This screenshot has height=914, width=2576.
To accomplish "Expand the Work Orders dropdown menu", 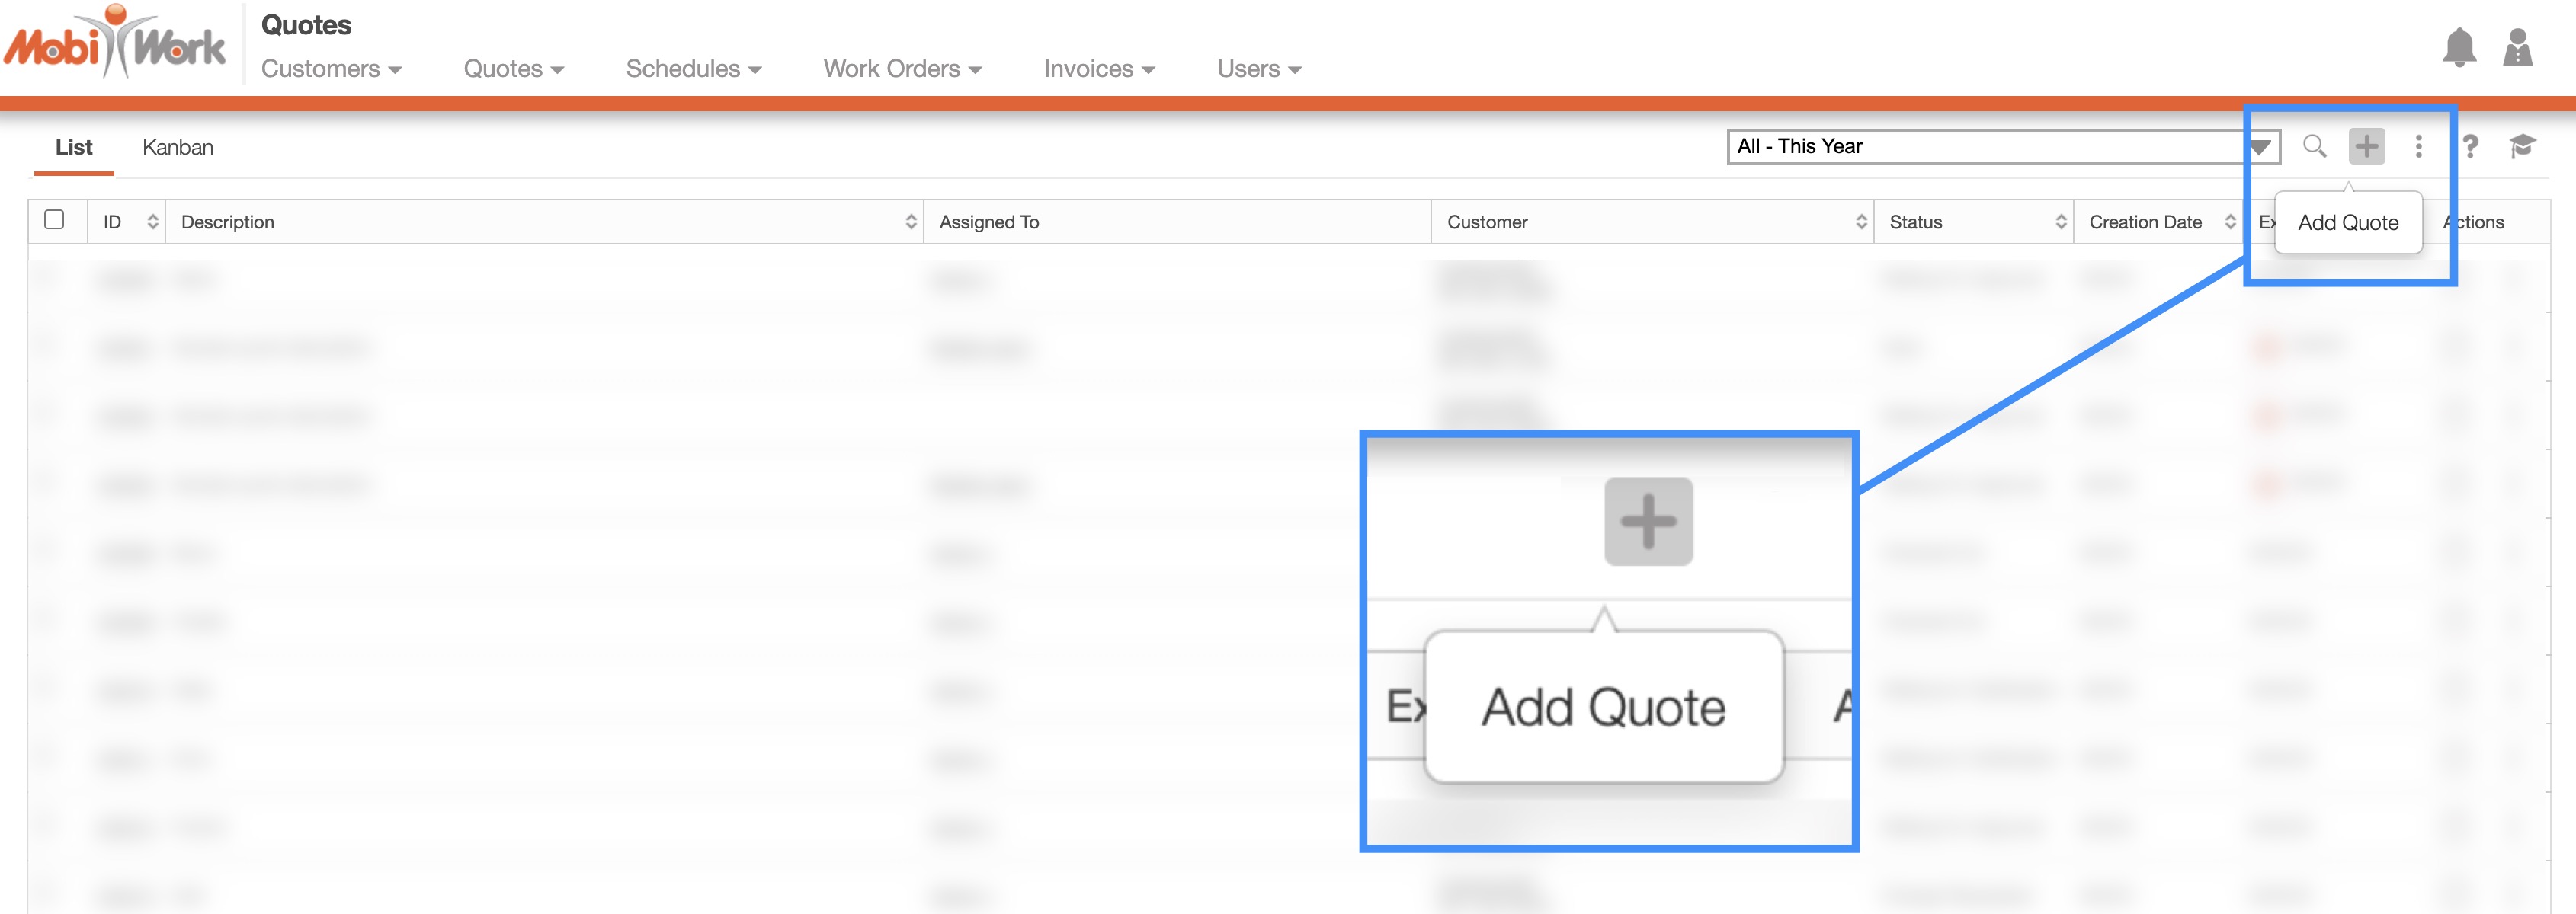I will click(902, 69).
